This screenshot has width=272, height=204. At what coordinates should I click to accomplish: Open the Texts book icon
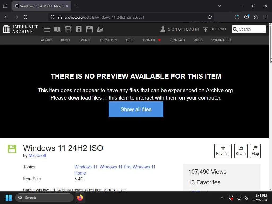pyautogui.click(x=58, y=29)
